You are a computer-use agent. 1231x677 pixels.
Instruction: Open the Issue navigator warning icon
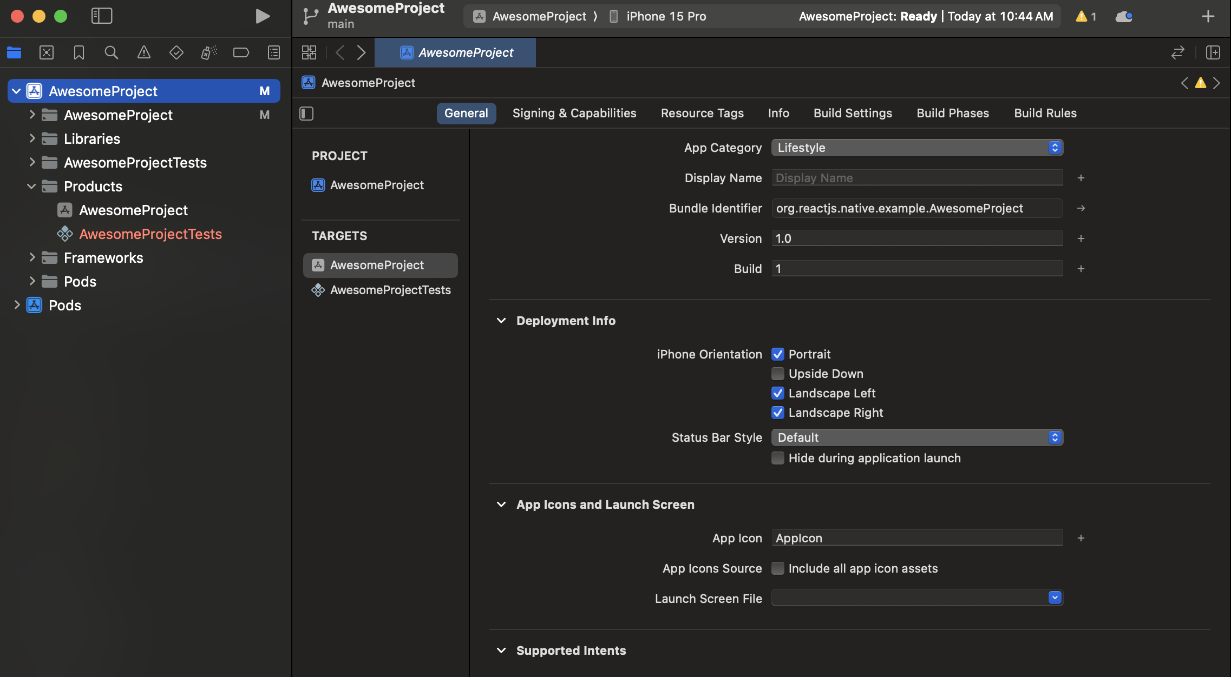pos(143,52)
